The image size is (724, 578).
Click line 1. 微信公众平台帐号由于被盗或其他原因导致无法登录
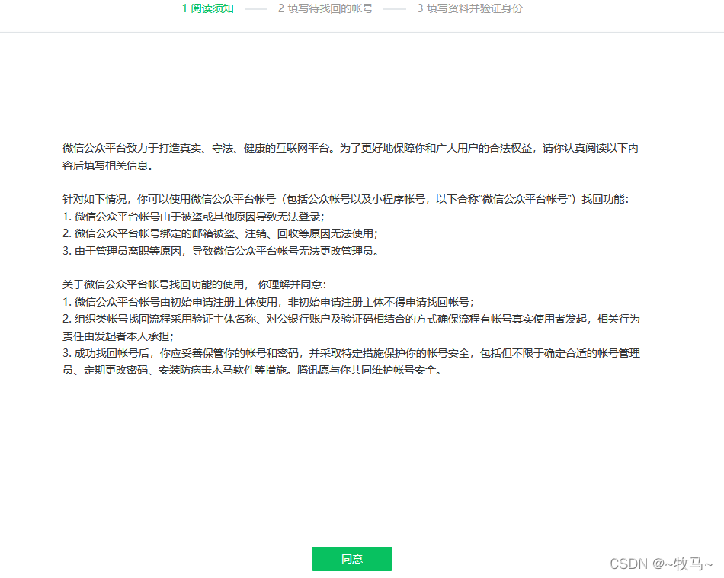(x=194, y=217)
